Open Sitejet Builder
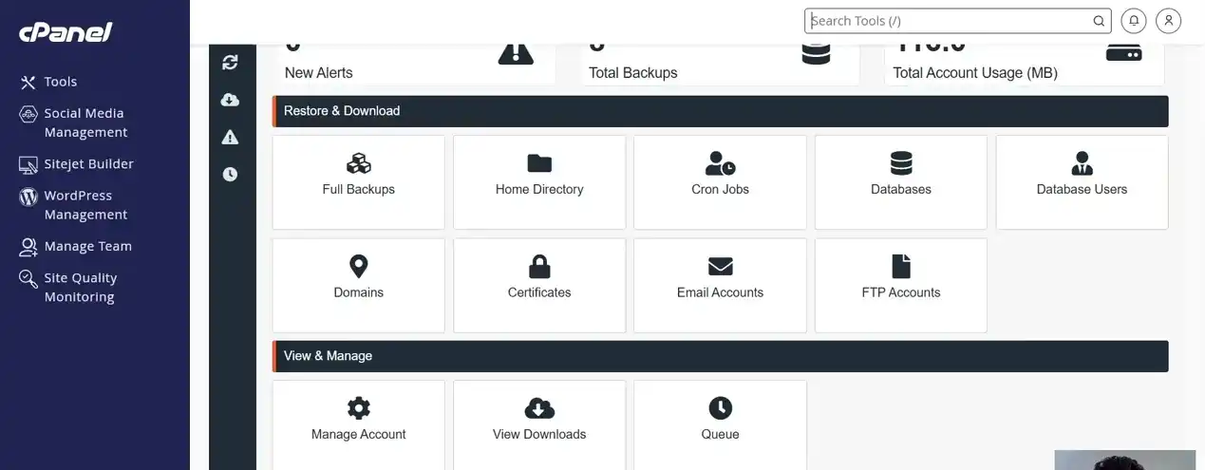The image size is (1205, 470). [x=88, y=163]
